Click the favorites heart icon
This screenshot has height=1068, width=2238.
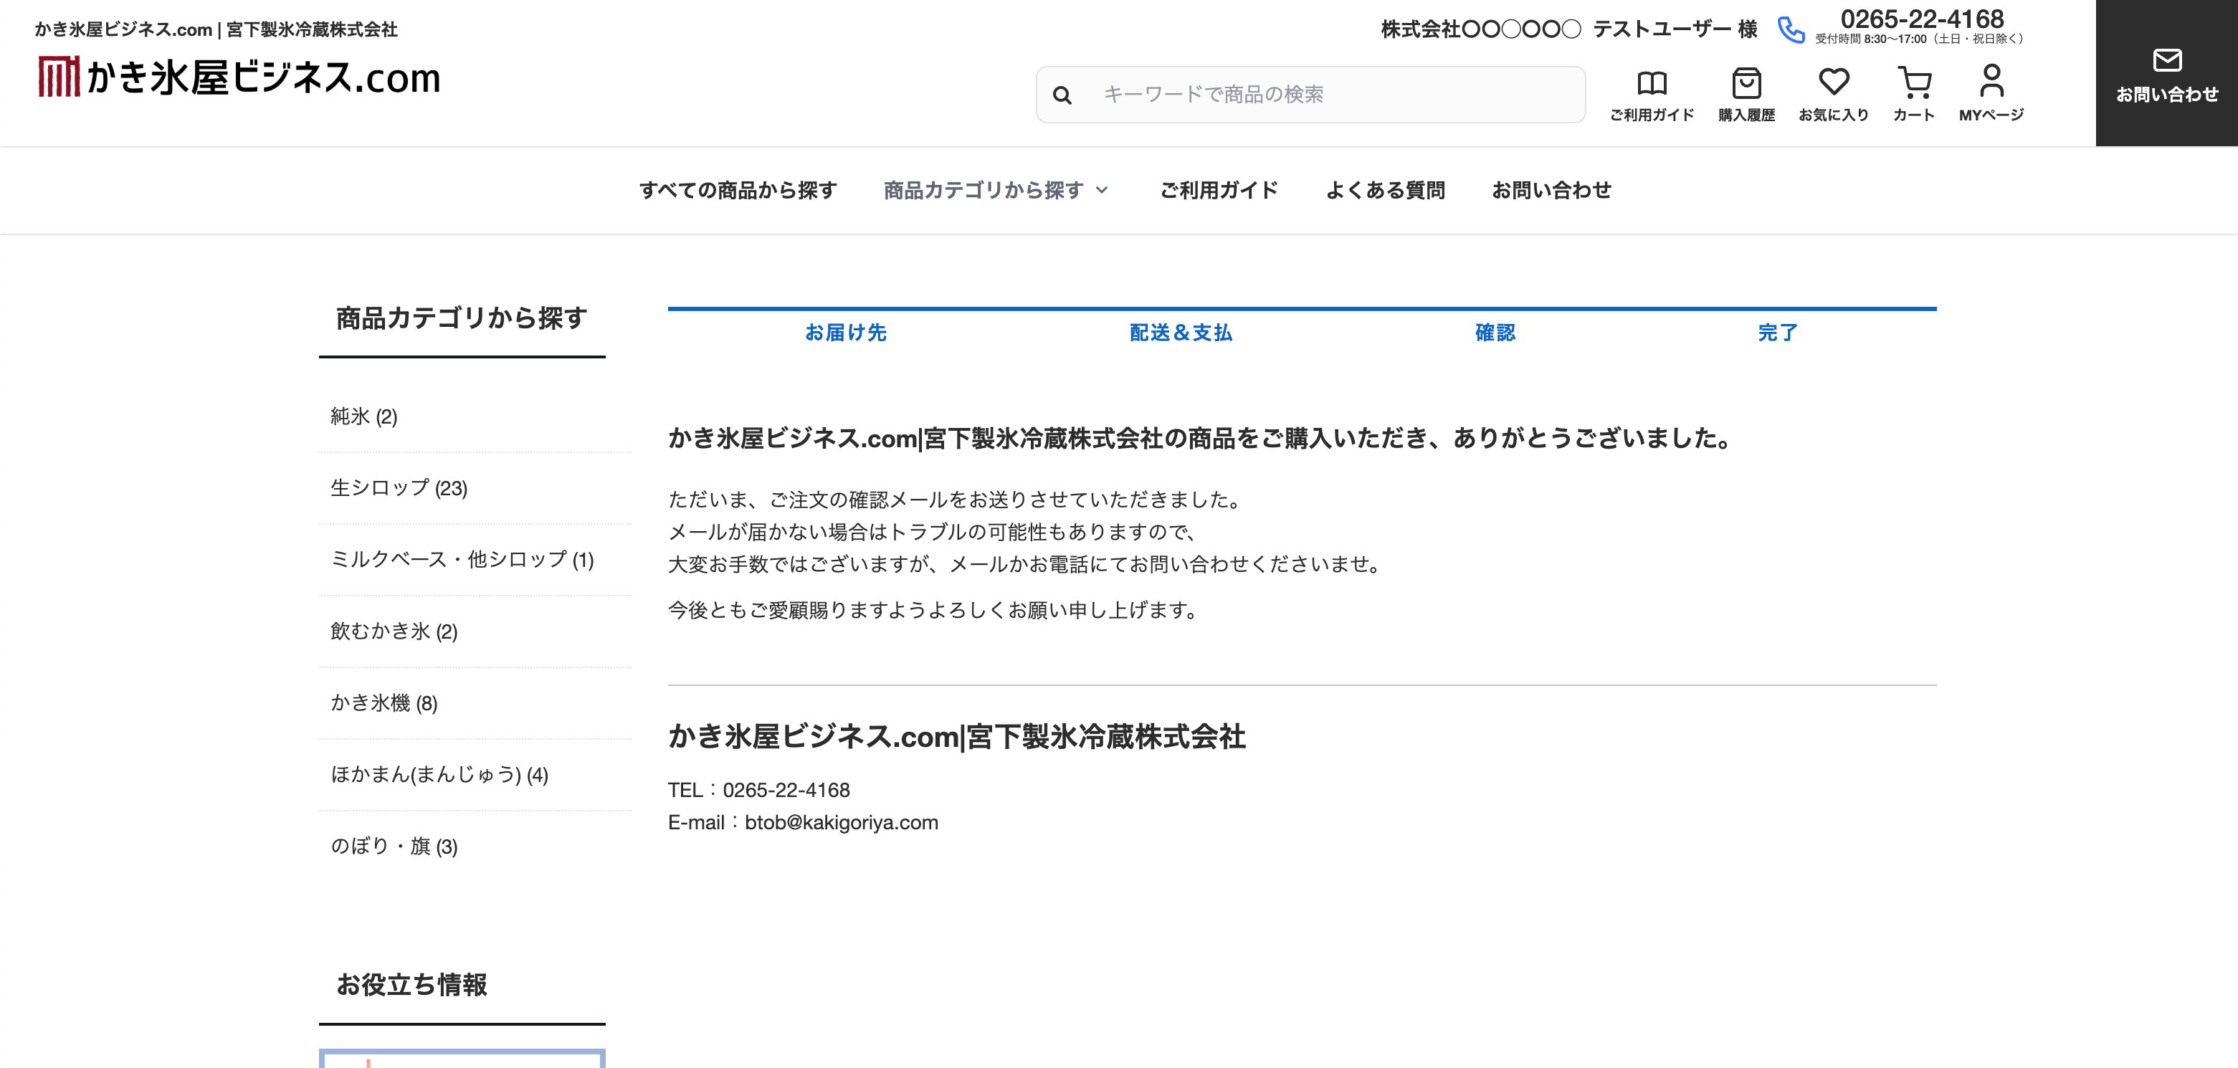click(x=1833, y=82)
